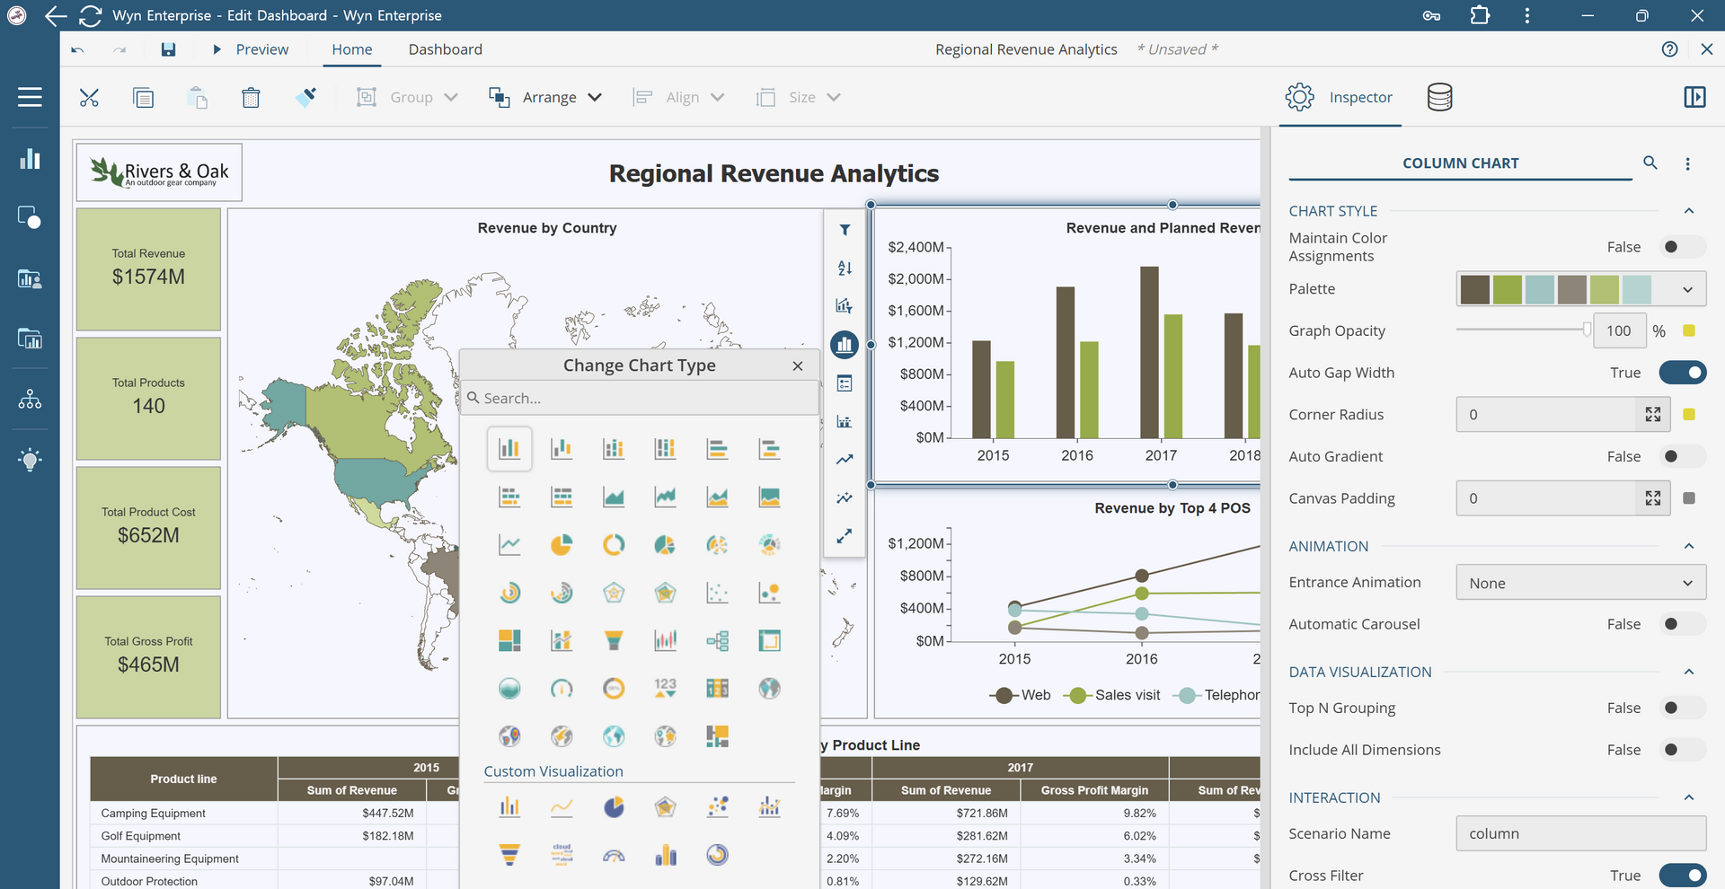This screenshot has width=1725, height=889.
Task: Open the Inspector tab
Action: point(1340,97)
